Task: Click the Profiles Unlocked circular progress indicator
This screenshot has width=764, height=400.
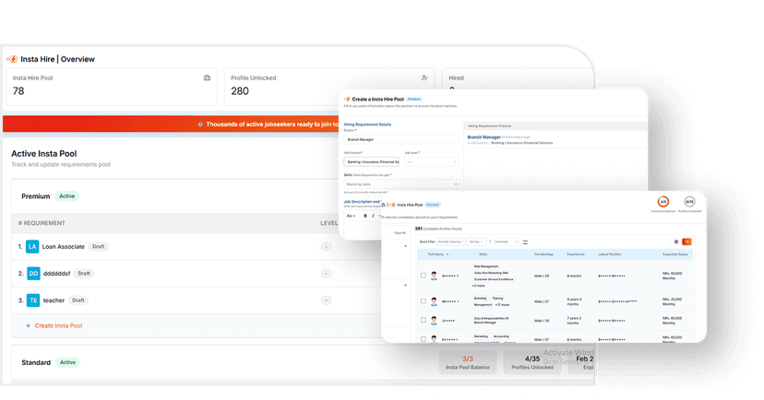Action: click(x=689, y=202)
